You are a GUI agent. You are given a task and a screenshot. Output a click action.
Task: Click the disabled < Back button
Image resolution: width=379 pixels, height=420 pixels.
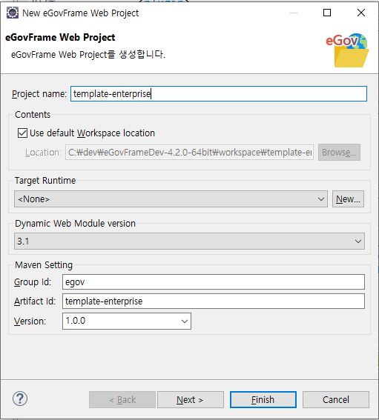tap(122, 400)
